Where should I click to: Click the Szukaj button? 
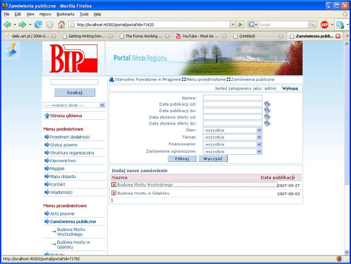coord(75,92)
